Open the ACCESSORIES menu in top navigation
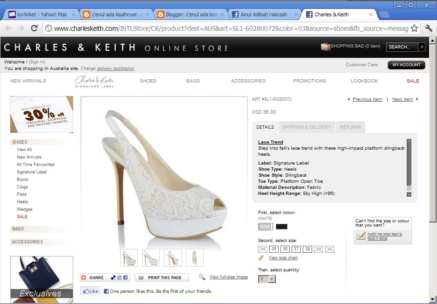The image size is (437, 304). point(248,81)
